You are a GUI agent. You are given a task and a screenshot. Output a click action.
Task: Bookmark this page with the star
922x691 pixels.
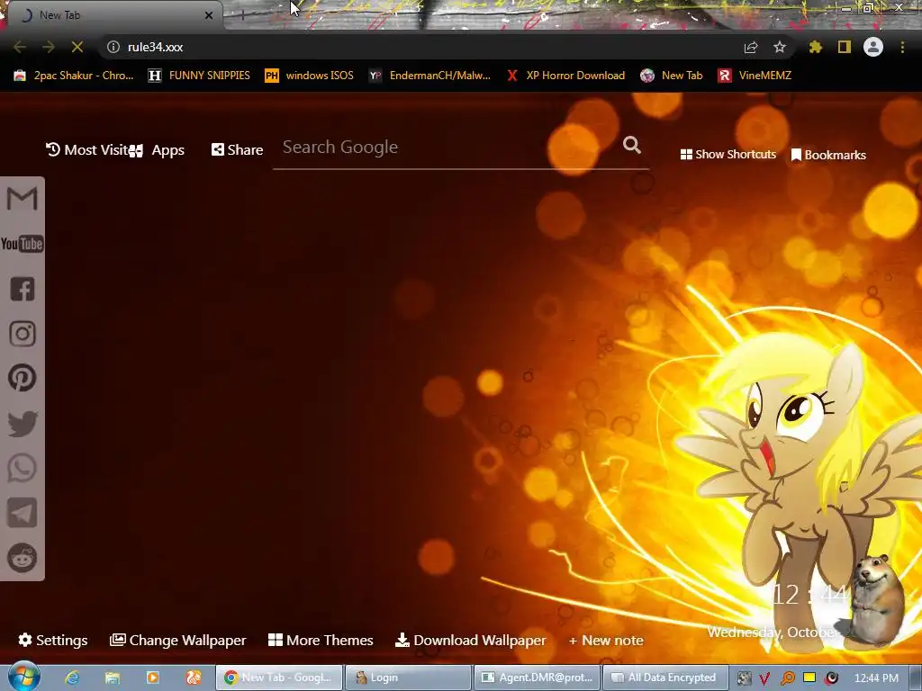pyautogui.click(x=779, y=47)
